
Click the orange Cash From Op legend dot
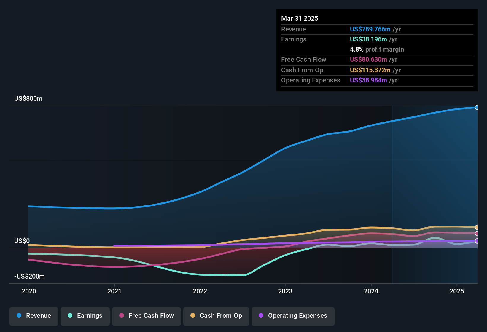[x=193, y=315]
